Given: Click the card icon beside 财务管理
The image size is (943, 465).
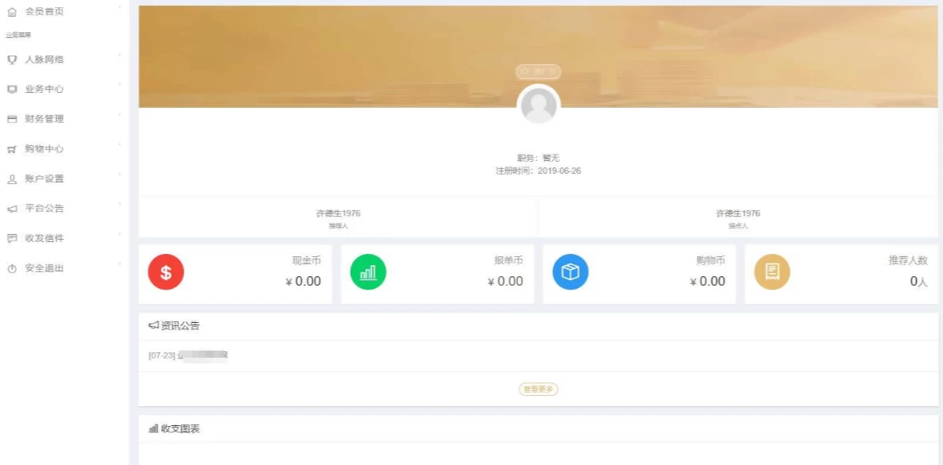Looking at the screenshot, I should pos(12,120).
